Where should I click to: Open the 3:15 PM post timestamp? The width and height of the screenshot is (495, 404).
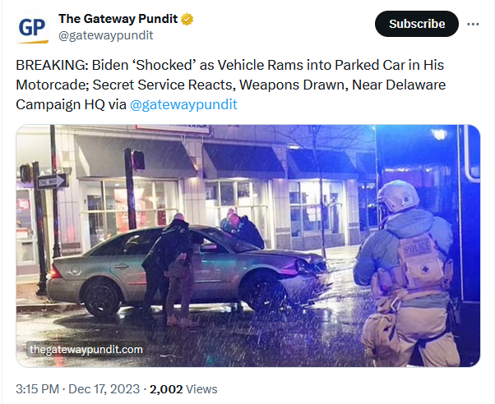(37, 389)
